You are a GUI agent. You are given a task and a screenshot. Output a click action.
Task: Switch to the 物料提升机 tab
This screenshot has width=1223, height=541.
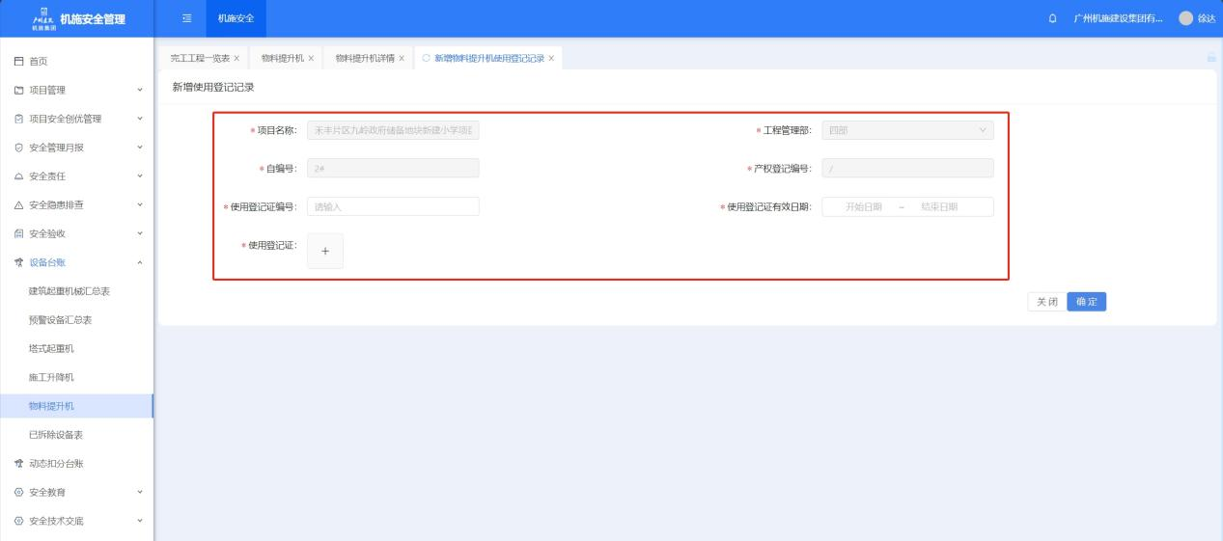coord(282,58)
